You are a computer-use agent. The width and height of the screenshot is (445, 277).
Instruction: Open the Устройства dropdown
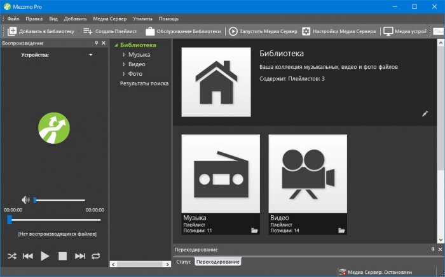click(x=91, y=55)
